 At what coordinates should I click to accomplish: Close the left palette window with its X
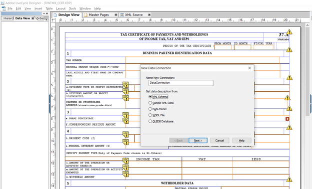pyautogui.click(x=47, y=13)
